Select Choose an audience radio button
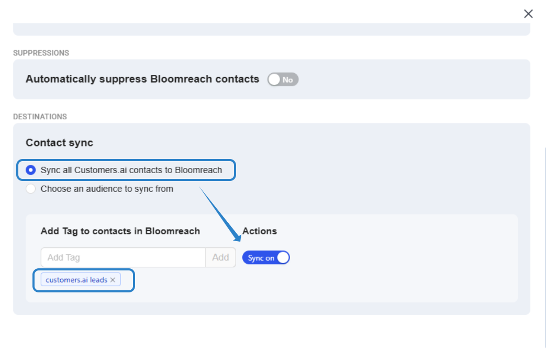This screenshot has height=363, width=546. tap(31, 189)
